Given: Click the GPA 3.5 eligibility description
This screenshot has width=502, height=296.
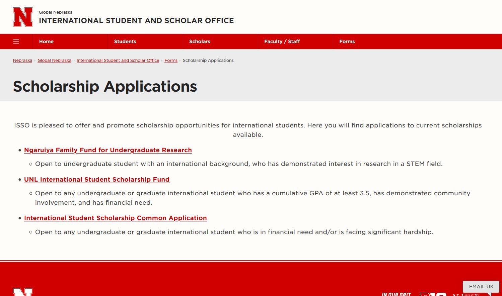Looking at the screenshot, I should point(253,198).
